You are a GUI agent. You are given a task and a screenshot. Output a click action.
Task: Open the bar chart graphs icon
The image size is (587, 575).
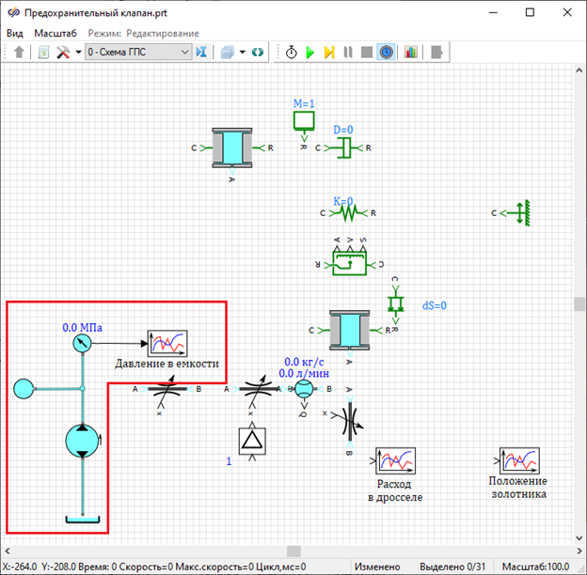[x=411, y=53]
